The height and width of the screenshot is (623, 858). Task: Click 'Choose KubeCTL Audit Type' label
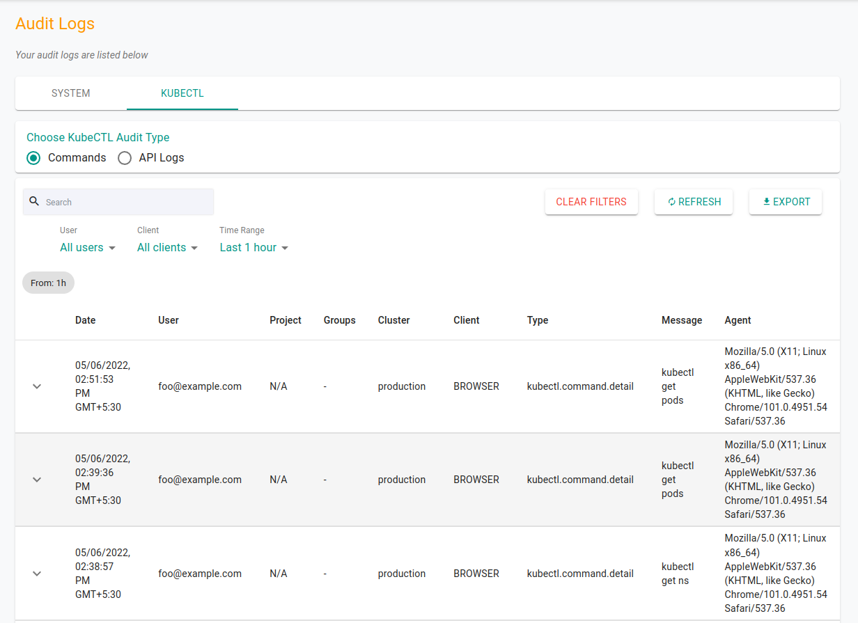click(98, 138)
